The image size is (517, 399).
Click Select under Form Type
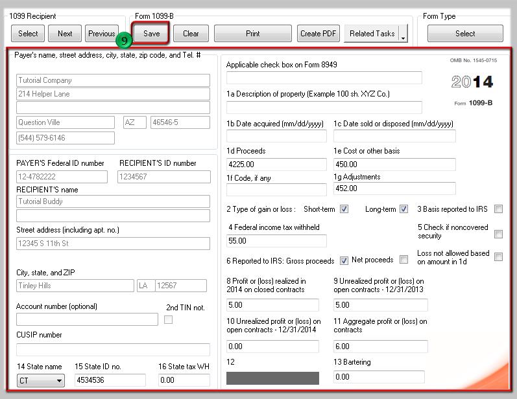tap(465, 34)
